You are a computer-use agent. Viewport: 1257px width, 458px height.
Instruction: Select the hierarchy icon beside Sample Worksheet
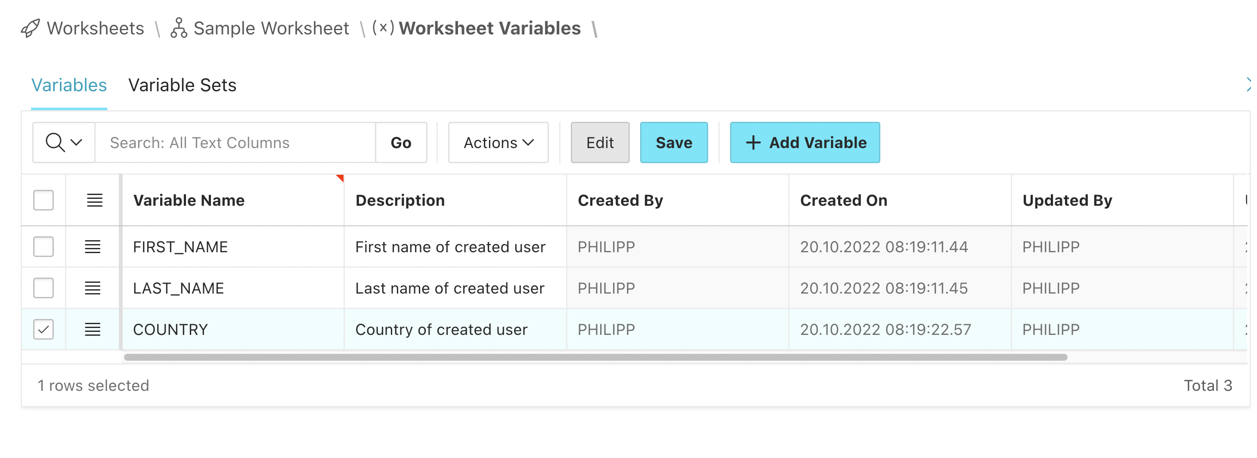[179, 28]
